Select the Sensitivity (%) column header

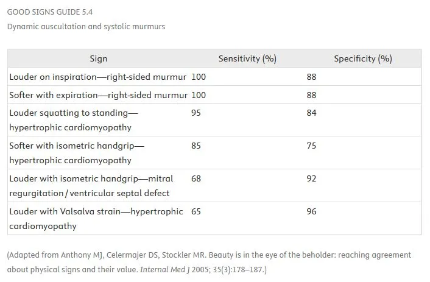[x=247, y=58]
